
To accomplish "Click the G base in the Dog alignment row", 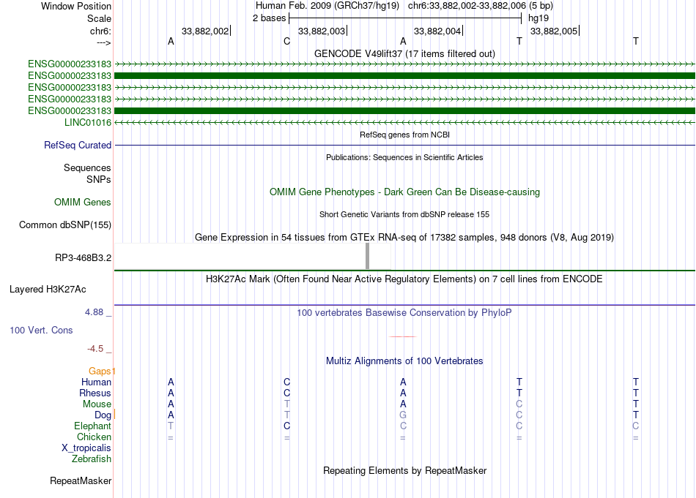I will coord(403,415).
